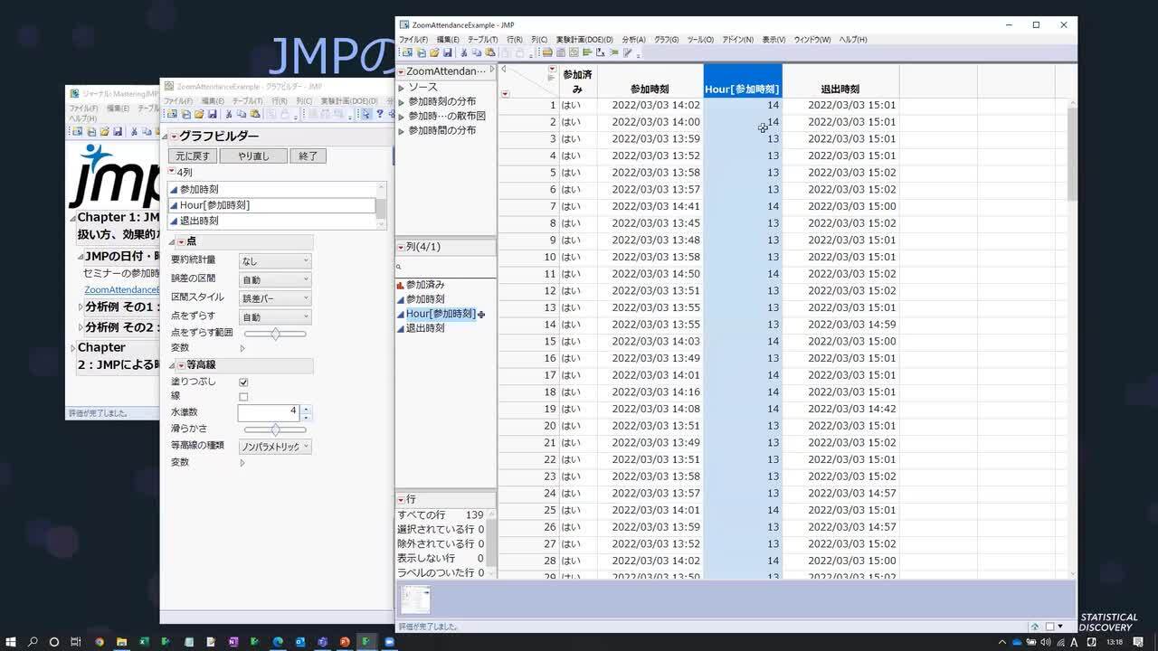Expand 参加時刻の分布 script triangle

[402, 102]
